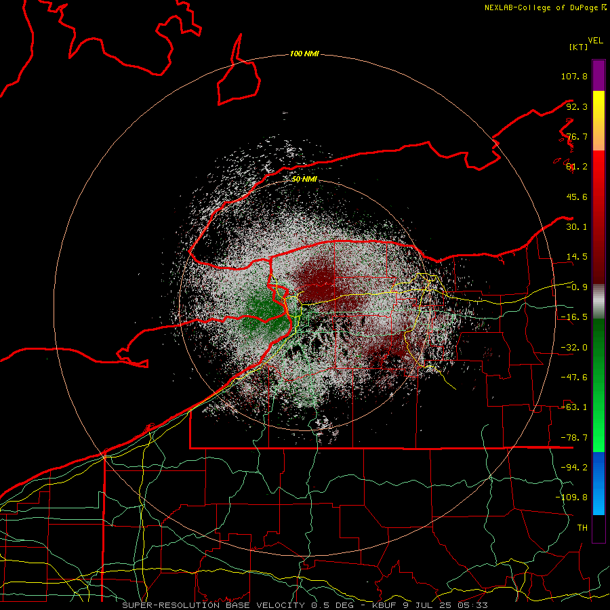Click the 61.2 velocity scale value
This screenshot has height=610, width=610.
click(577, 167)
